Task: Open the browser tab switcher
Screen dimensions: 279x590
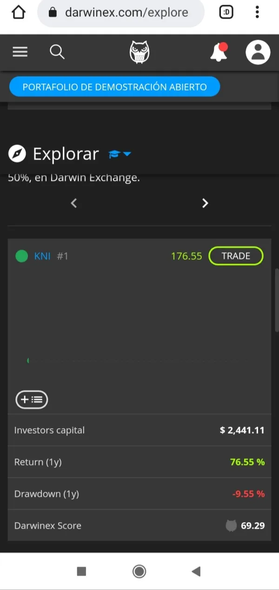Action: (x=226, y=13)
